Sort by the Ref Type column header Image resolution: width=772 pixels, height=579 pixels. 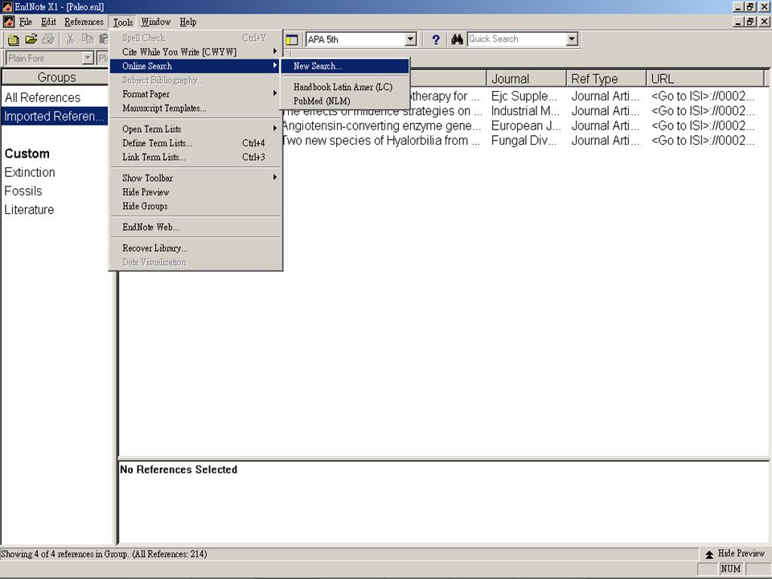pos(606,79)
